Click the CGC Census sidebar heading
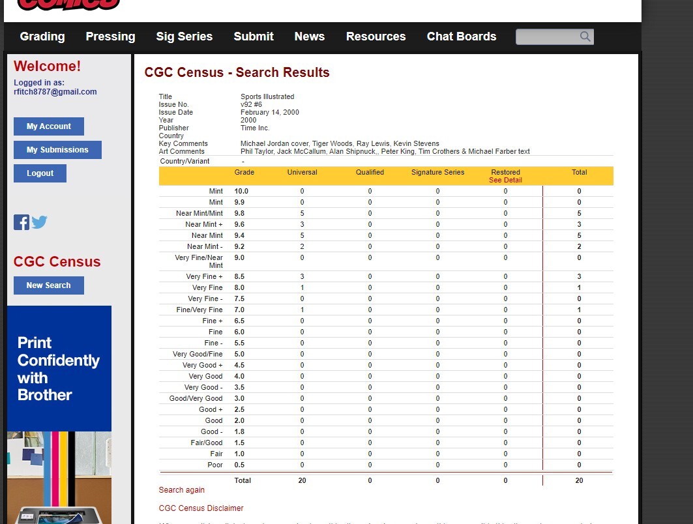 tap(57, 261)
